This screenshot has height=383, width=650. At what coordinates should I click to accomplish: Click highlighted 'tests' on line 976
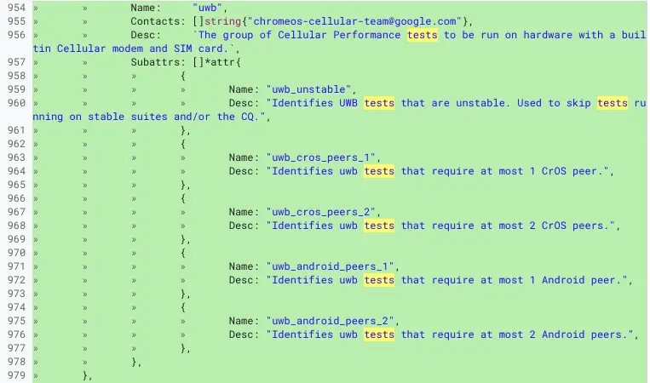click(x=379, y=334)
